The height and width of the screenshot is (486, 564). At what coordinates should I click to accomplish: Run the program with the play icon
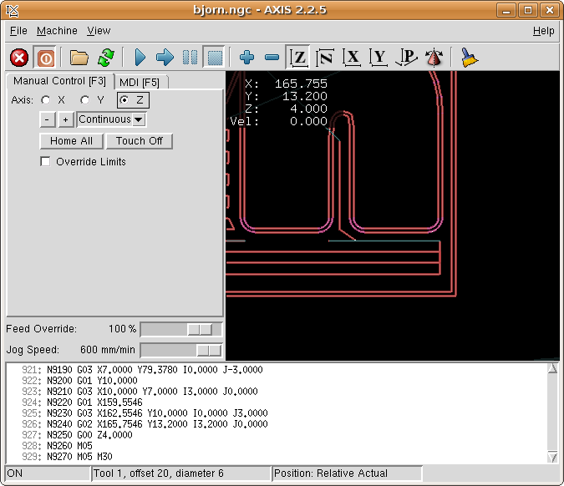[x=140, y=58]
